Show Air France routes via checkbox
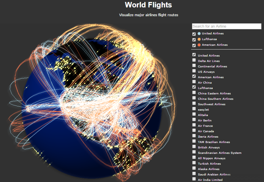The height and width of the screenshot is (182, 264). point(194,125)
